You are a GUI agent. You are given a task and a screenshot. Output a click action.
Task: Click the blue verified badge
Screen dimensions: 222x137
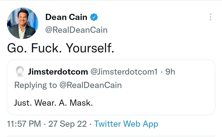94,17
